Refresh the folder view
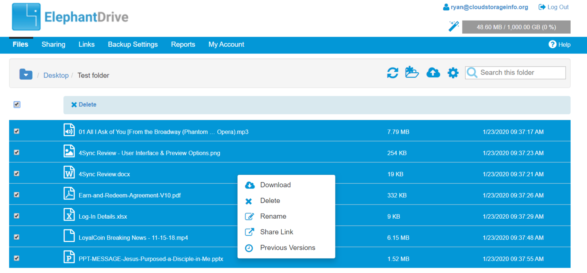Screen dimensions: 587x273 [x=392, y=73]
